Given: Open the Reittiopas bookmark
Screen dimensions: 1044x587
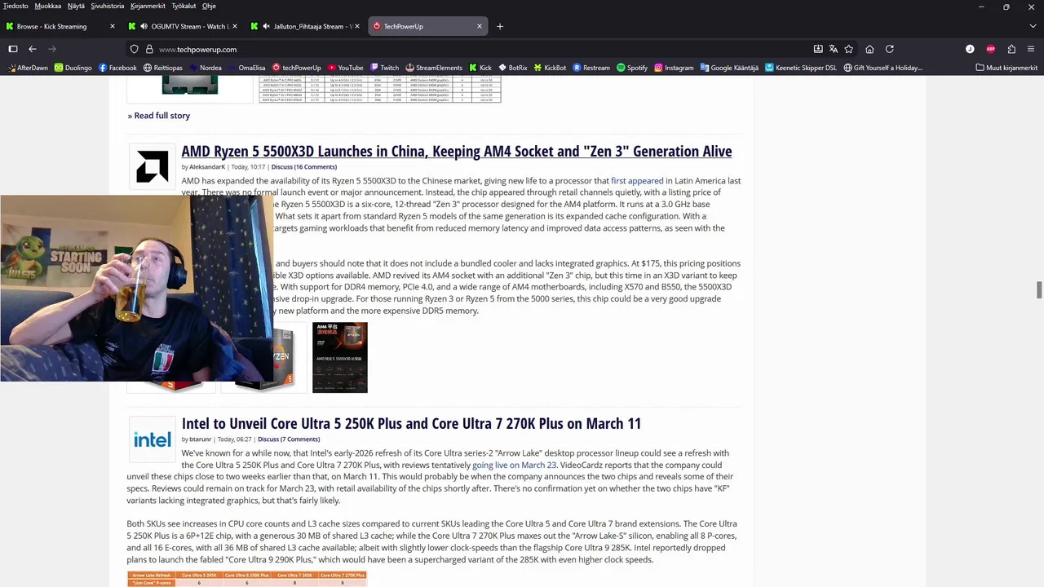Looking at the screenshot, I should tap(163, 68).
